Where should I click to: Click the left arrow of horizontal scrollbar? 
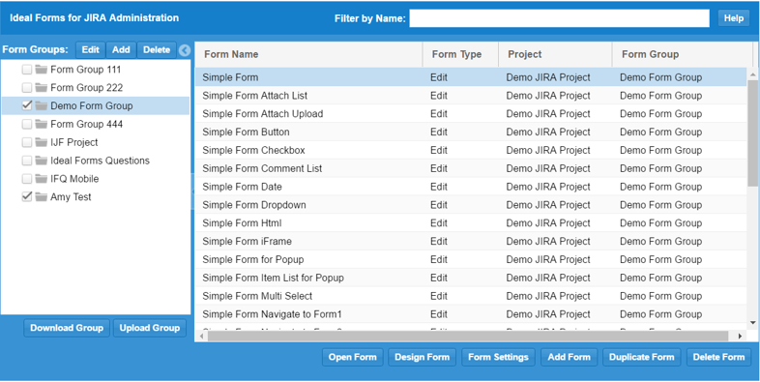pos(202,336)
